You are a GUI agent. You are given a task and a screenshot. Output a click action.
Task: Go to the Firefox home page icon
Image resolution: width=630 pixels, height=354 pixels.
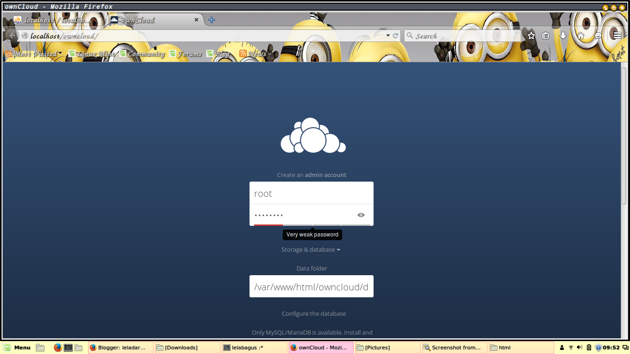[581, 35]
